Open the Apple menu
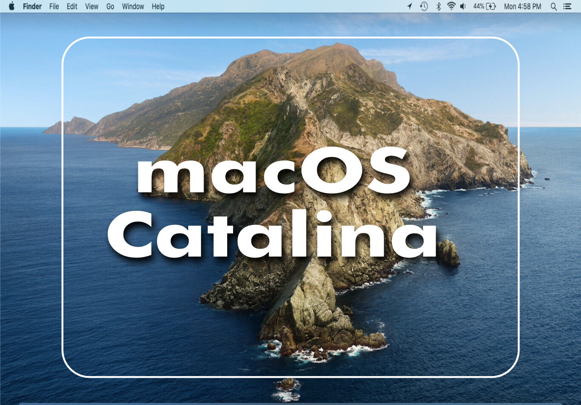The image size is (581, 405). pyautogui.click(x=12, y=6)
